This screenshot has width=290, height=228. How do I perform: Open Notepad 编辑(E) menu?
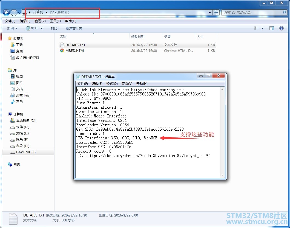pyautogui.click(x=97, y=84)
